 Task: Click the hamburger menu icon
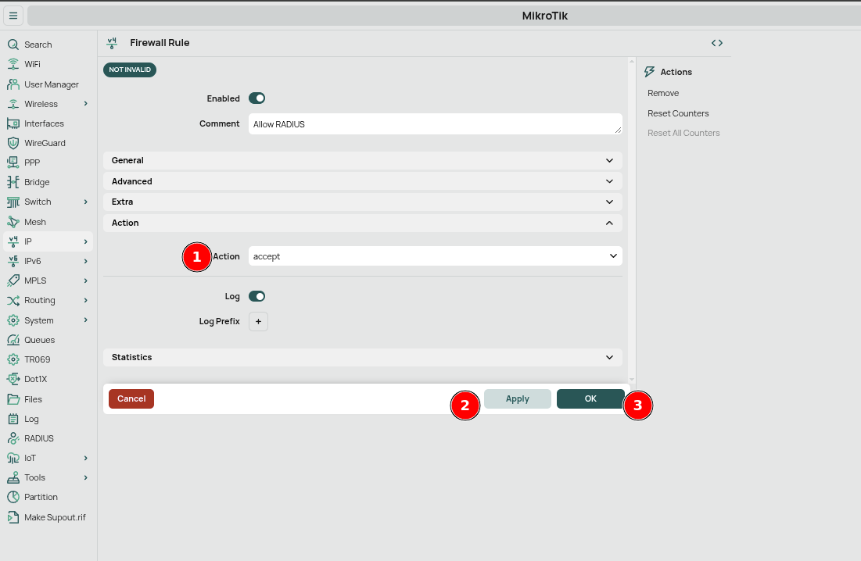pyautogui.click(x=13, y=16)
